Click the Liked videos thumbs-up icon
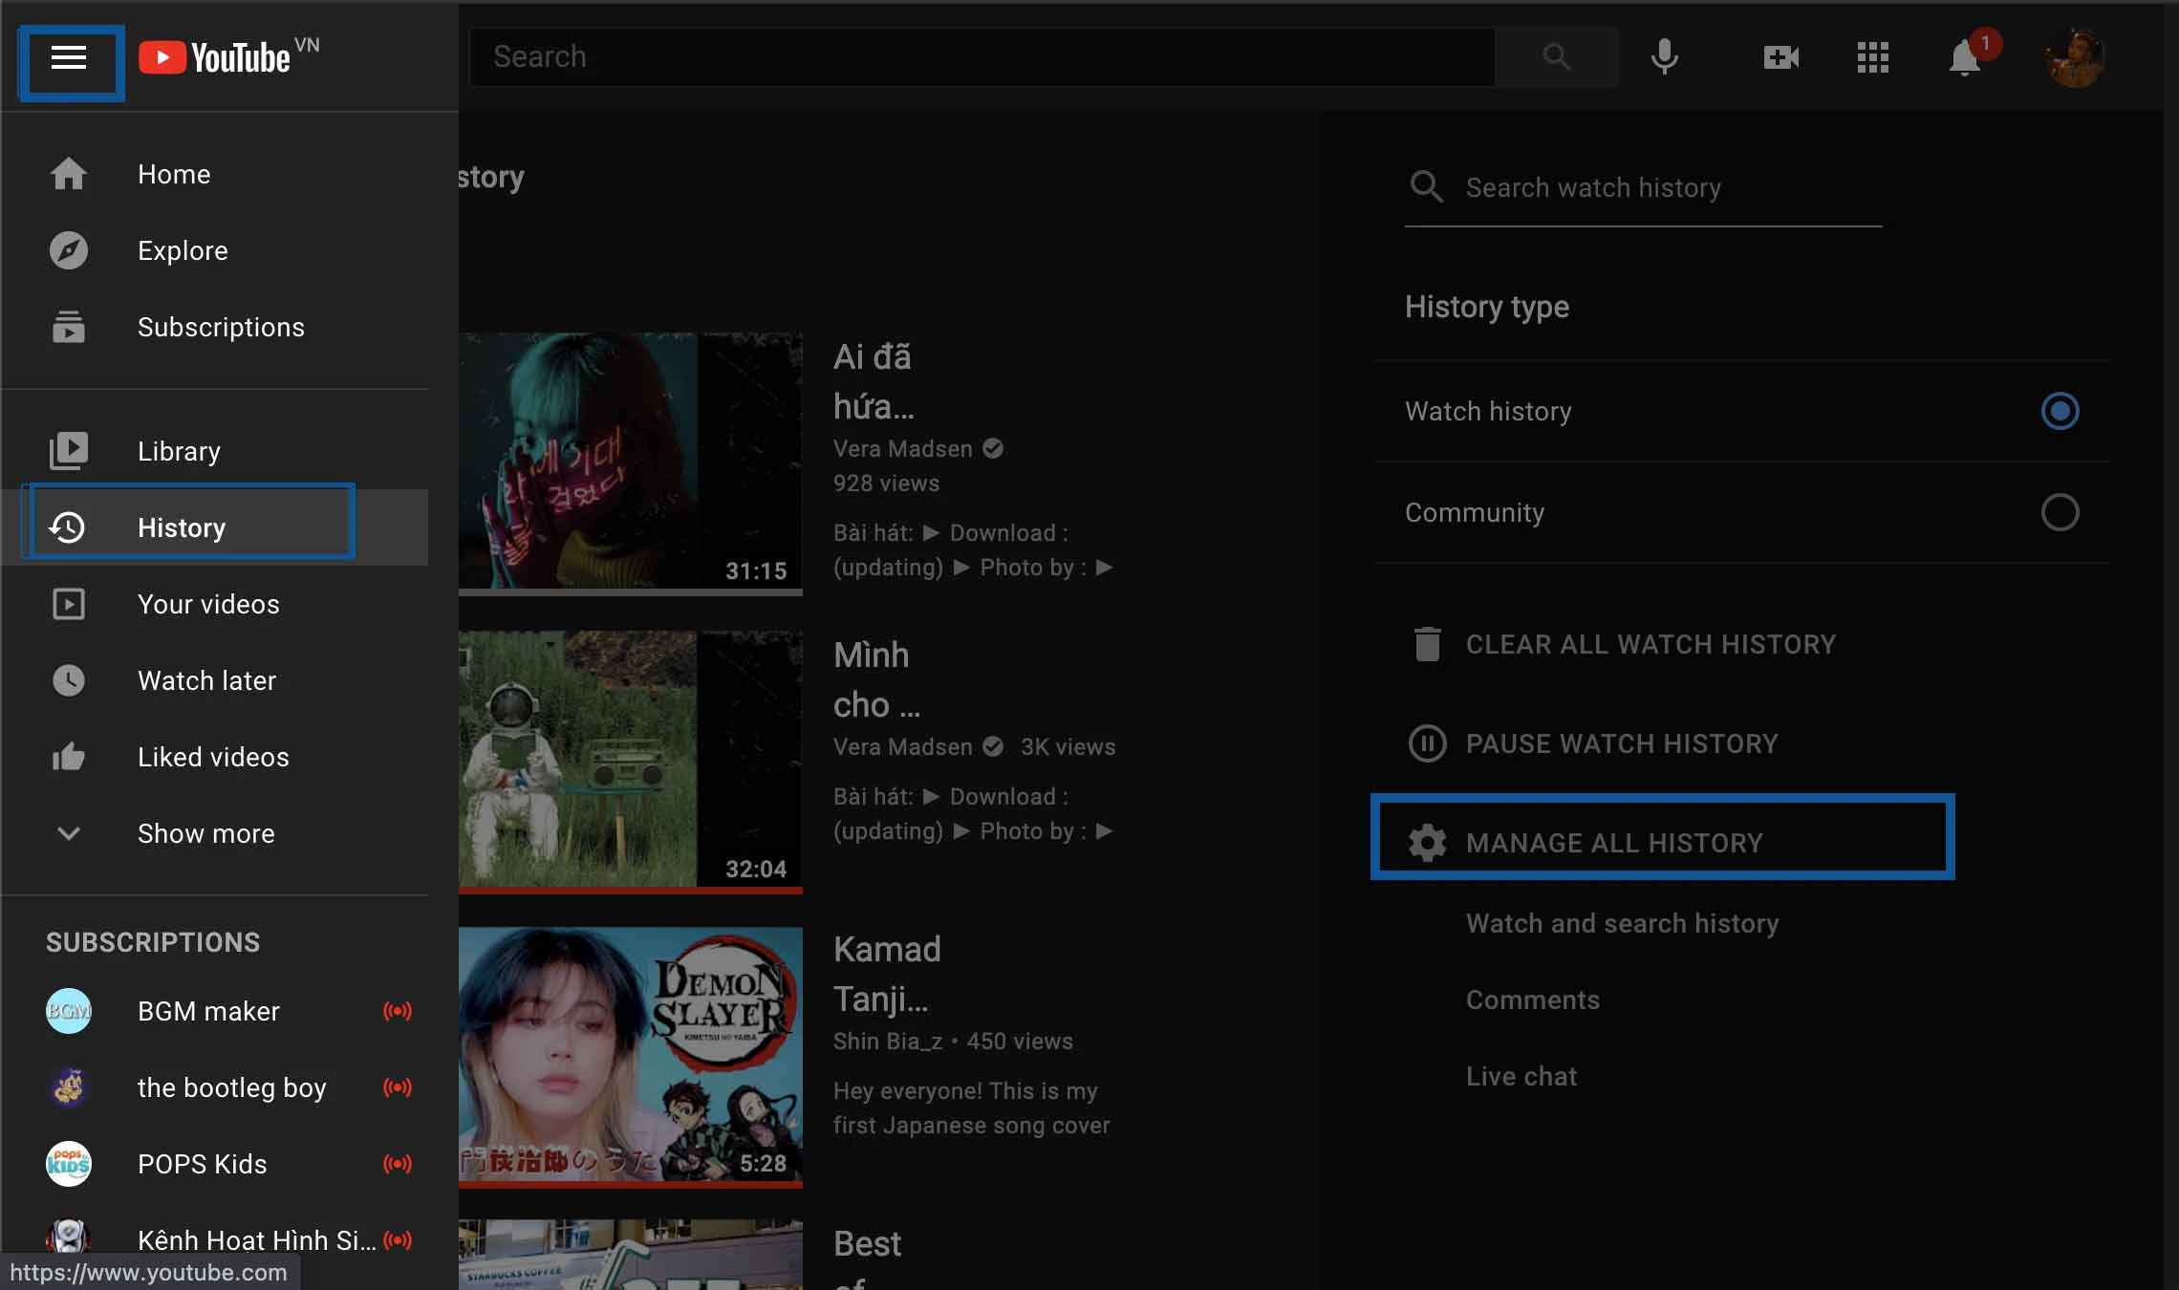2179x1290 pixels. (x=69, y=757)
